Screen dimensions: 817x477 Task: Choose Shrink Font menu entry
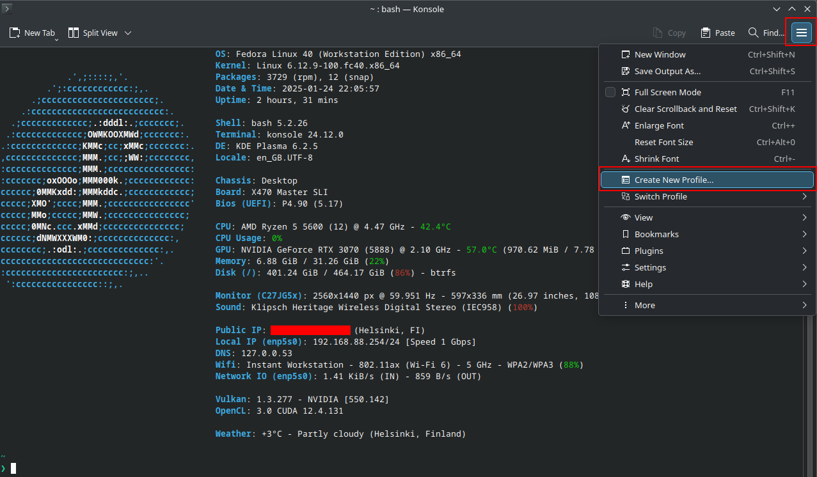706,159
